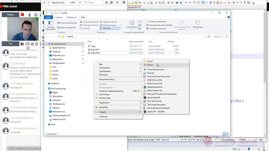The height and width of the screenshot is (151, 269).
Task: Switch layout to Обычные значки
Action: tap(89, 25)
